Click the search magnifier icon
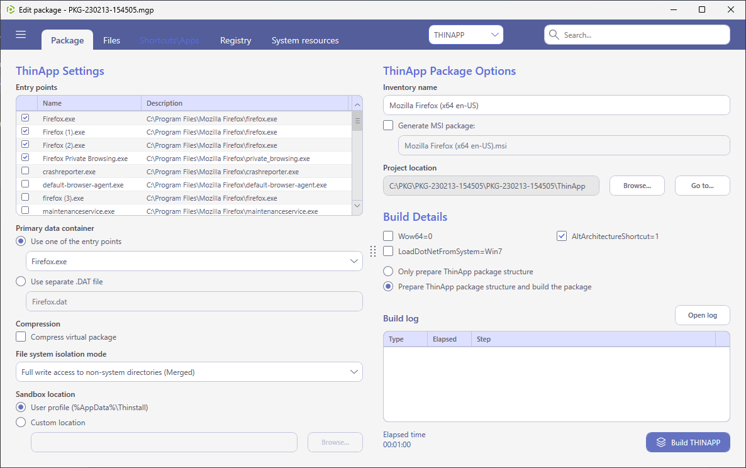 pyautogui.click(x=554, y=35)
